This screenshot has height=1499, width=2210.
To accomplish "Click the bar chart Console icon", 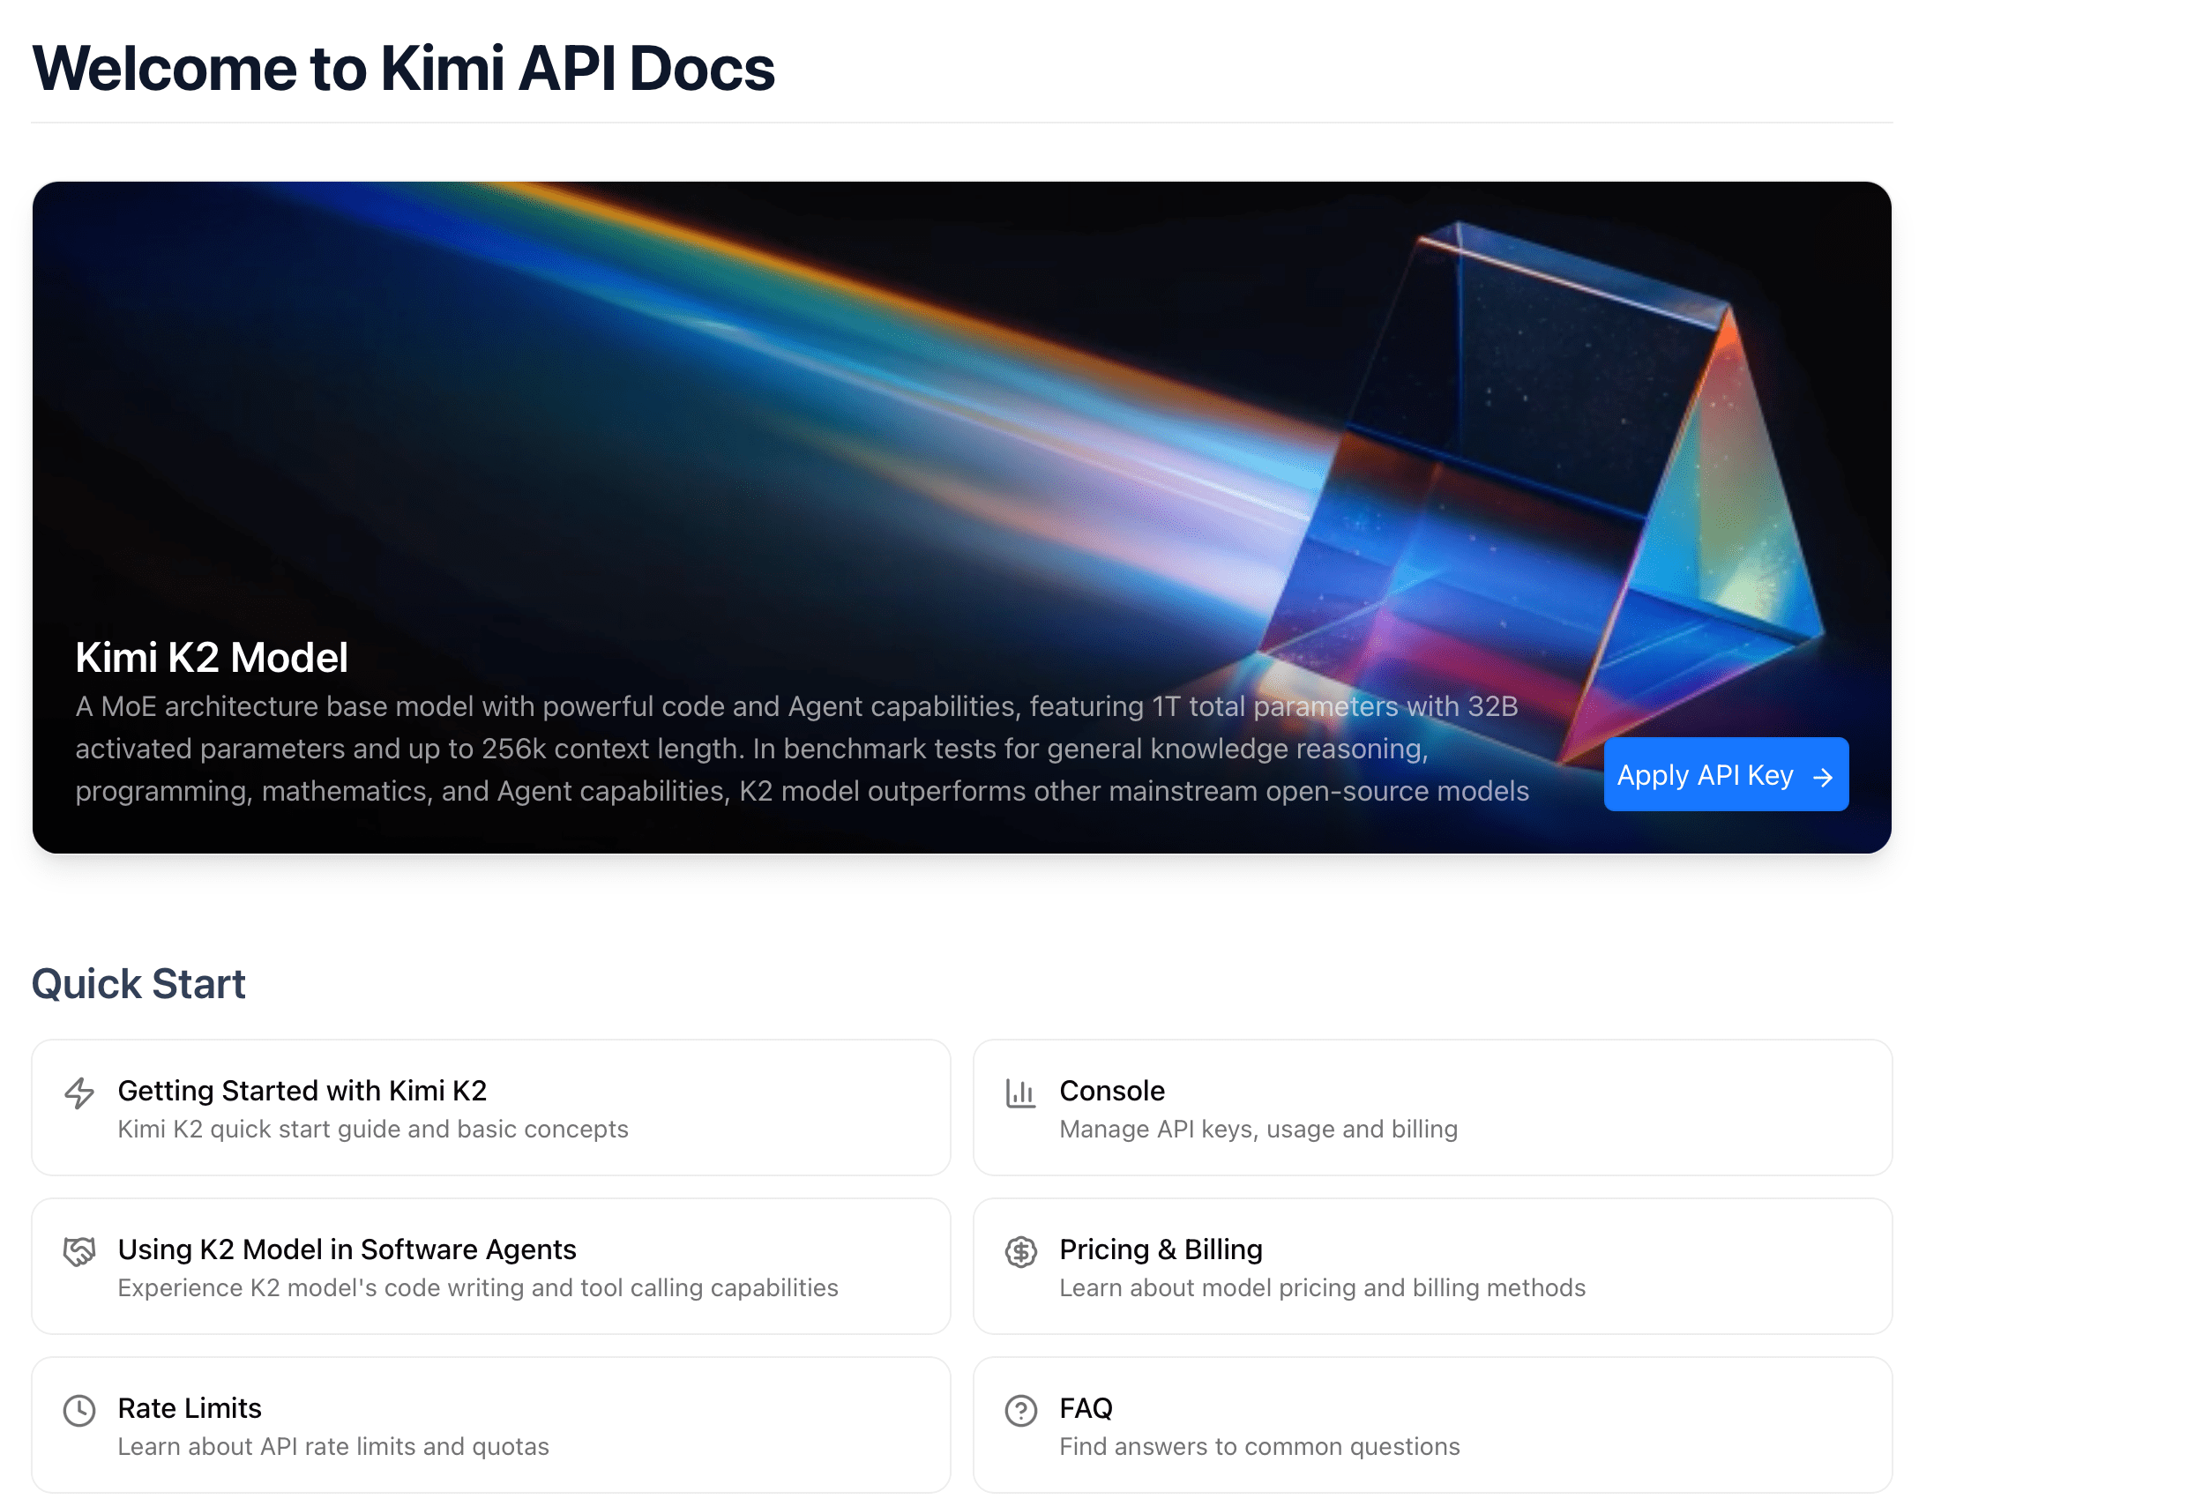I will coord(1020,1093).
